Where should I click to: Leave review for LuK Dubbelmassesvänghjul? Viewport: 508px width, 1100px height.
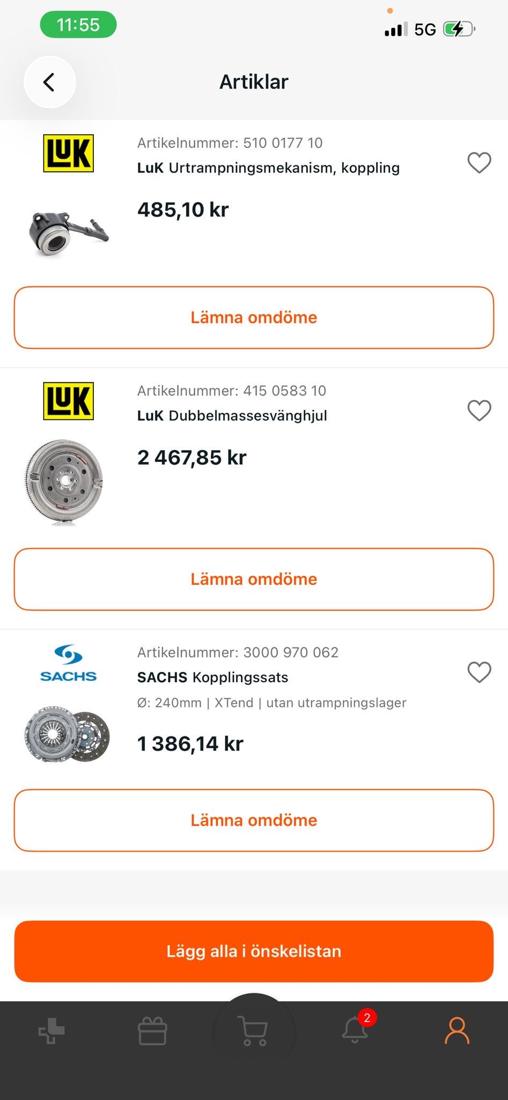pos(254,579)
